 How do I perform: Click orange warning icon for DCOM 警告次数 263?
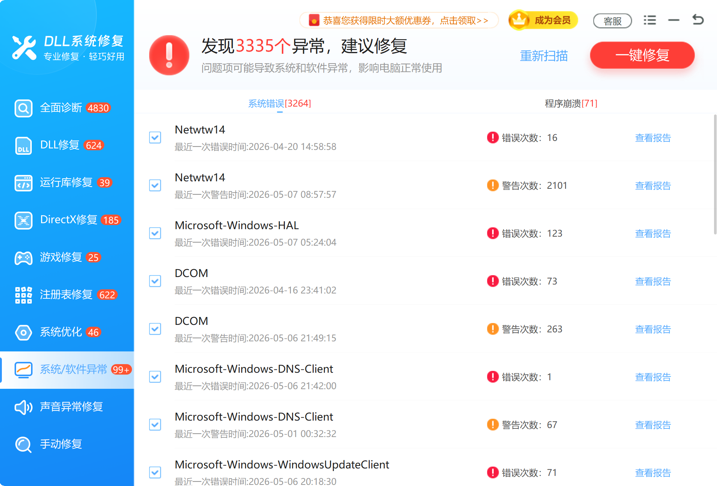[493, 329]
